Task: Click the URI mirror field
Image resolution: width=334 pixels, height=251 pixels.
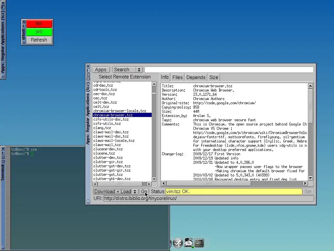Action: point(208,198)
